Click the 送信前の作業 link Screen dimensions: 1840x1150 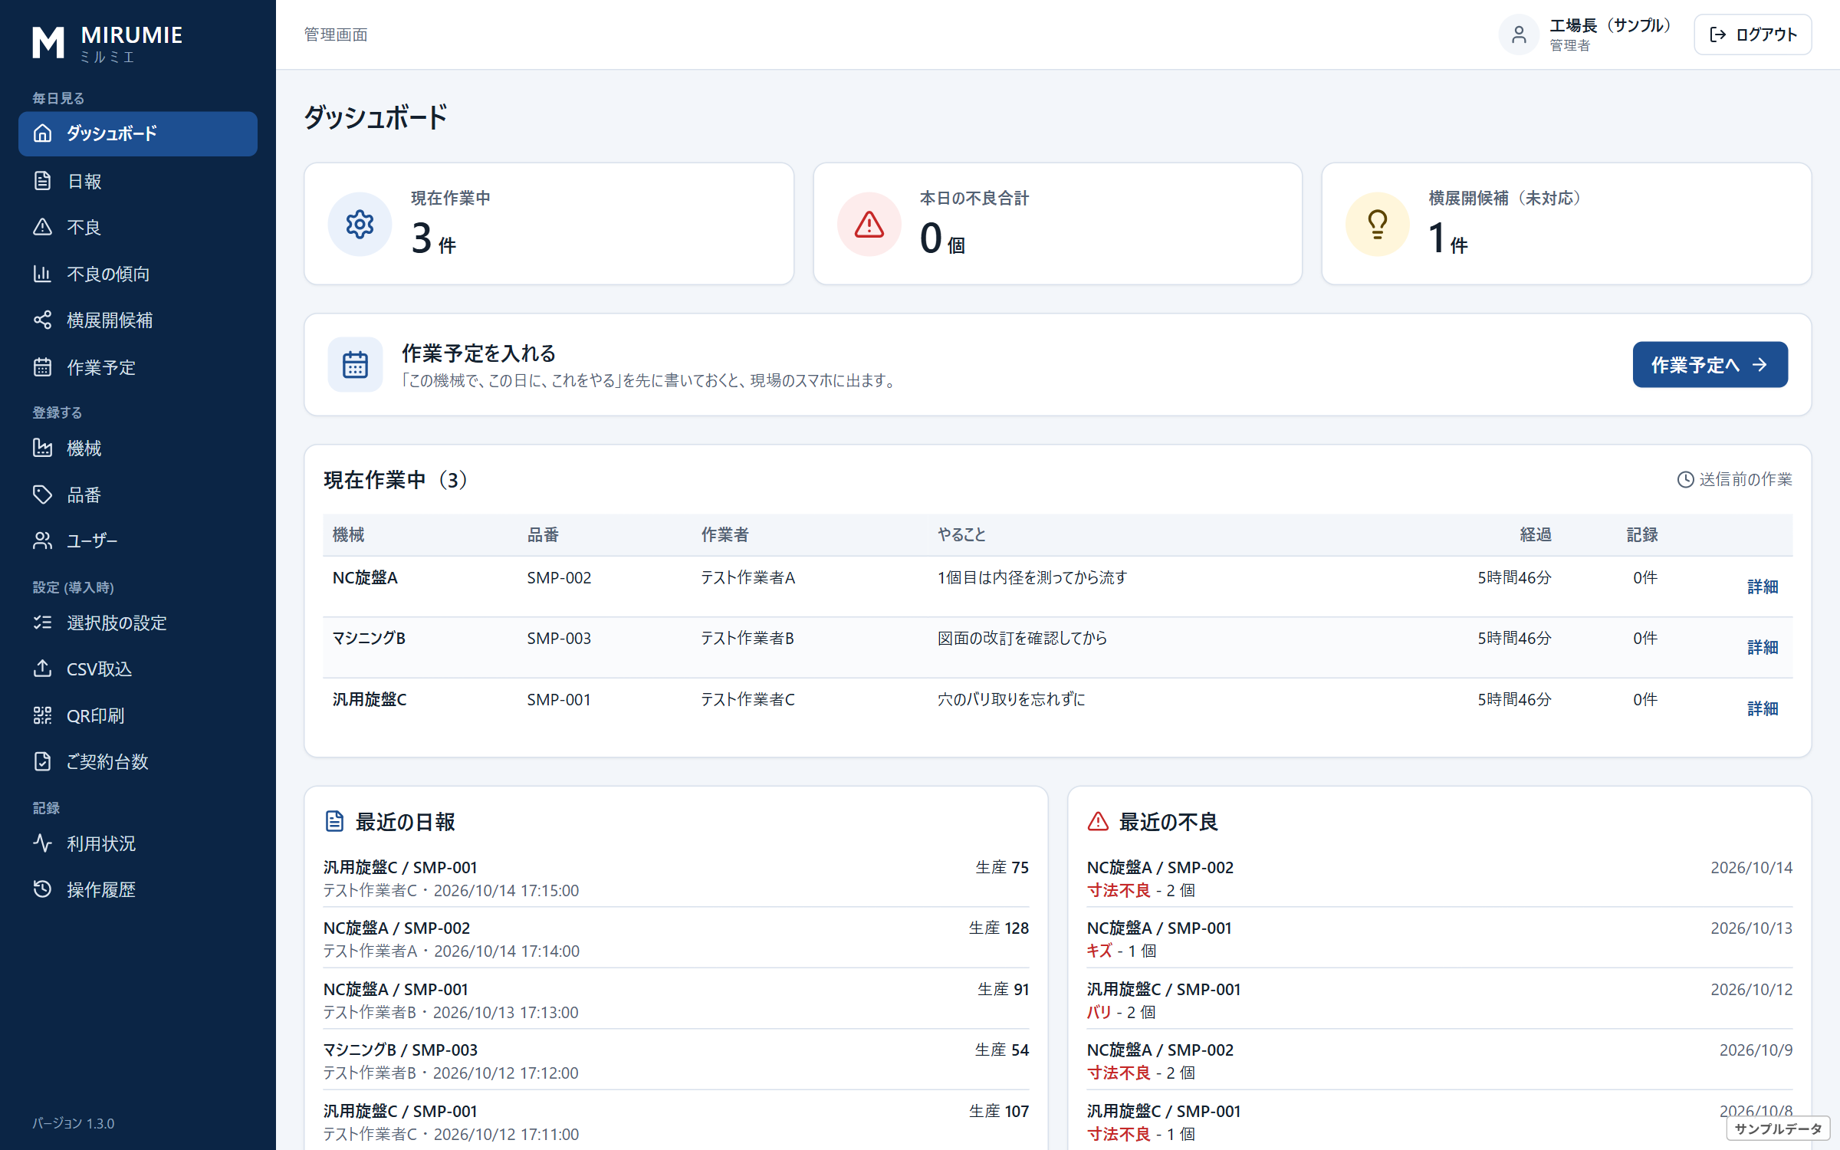pyautogui.click(x=1734, y=479)
